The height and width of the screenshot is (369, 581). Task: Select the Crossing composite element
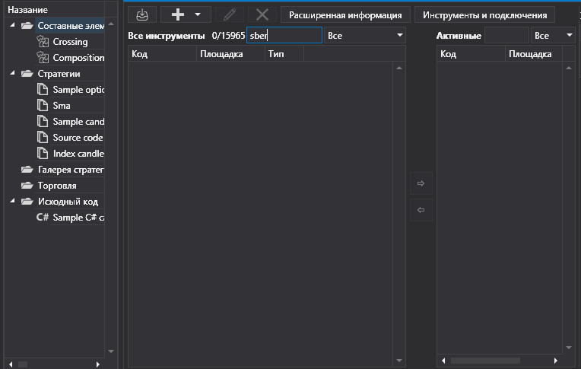click(x=70, y=42)
